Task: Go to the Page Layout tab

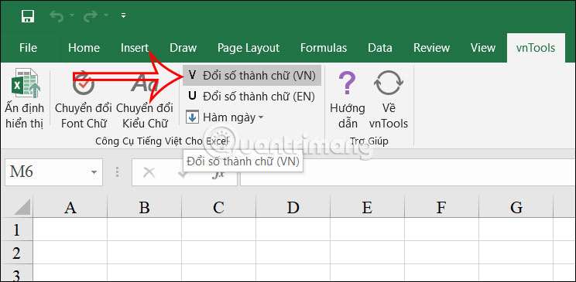Action: tap(249, 48)
